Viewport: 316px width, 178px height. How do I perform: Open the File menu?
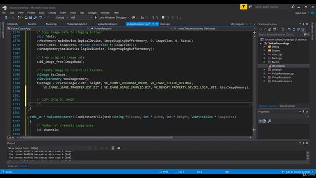(4, 13)
